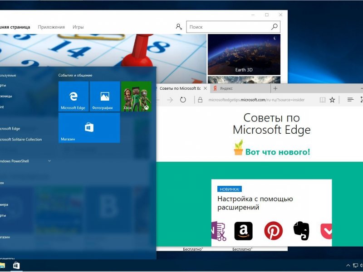Click the Evernote elephant icon
Viewport: 363px width, 272px height.
pos(301,231)
